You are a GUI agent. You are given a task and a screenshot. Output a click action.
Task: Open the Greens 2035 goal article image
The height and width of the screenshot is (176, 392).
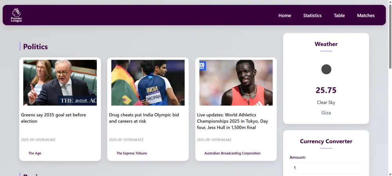coord(60,83)
